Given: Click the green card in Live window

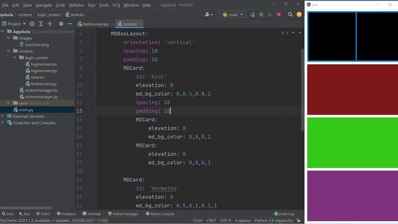Looking at the screenshot, I should [353, 142].
